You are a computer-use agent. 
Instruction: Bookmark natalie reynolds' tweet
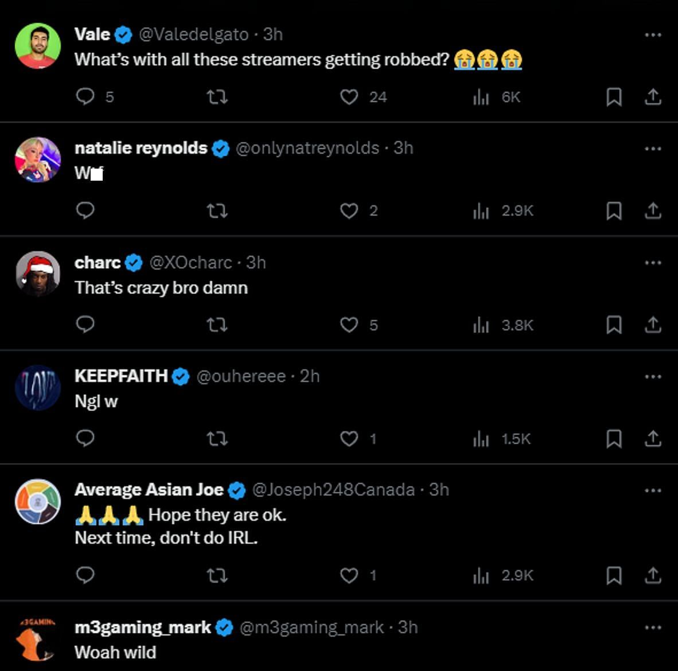tap(614, 211)
